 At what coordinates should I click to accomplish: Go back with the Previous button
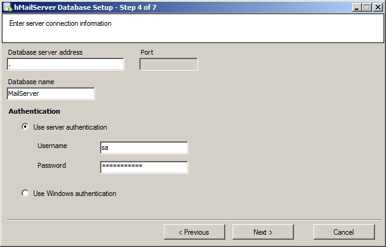click(194, 232)
